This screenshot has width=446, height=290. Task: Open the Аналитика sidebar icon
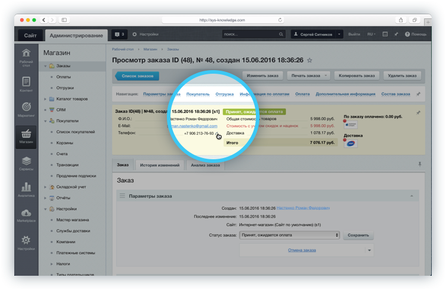pyautogui.click(x=26, y=189)
